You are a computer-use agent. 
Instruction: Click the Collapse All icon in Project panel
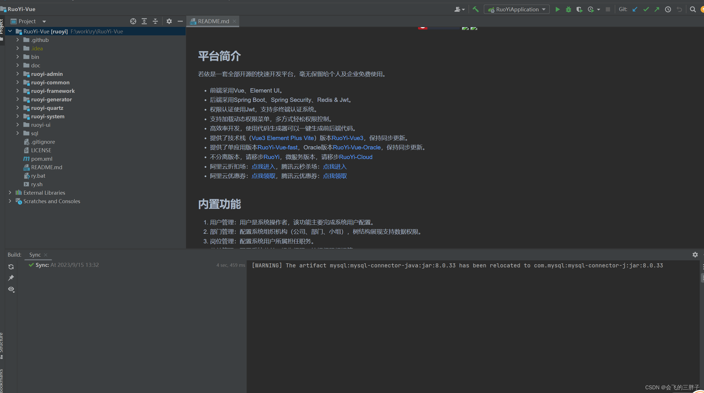point(155,21)
